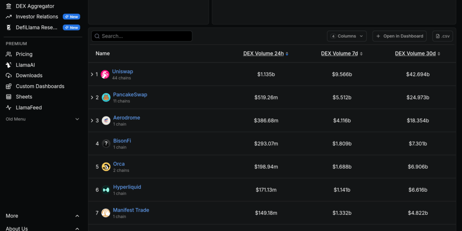
Task: Open the Manifest Trade protocol link
Action: tap(131, 210)
